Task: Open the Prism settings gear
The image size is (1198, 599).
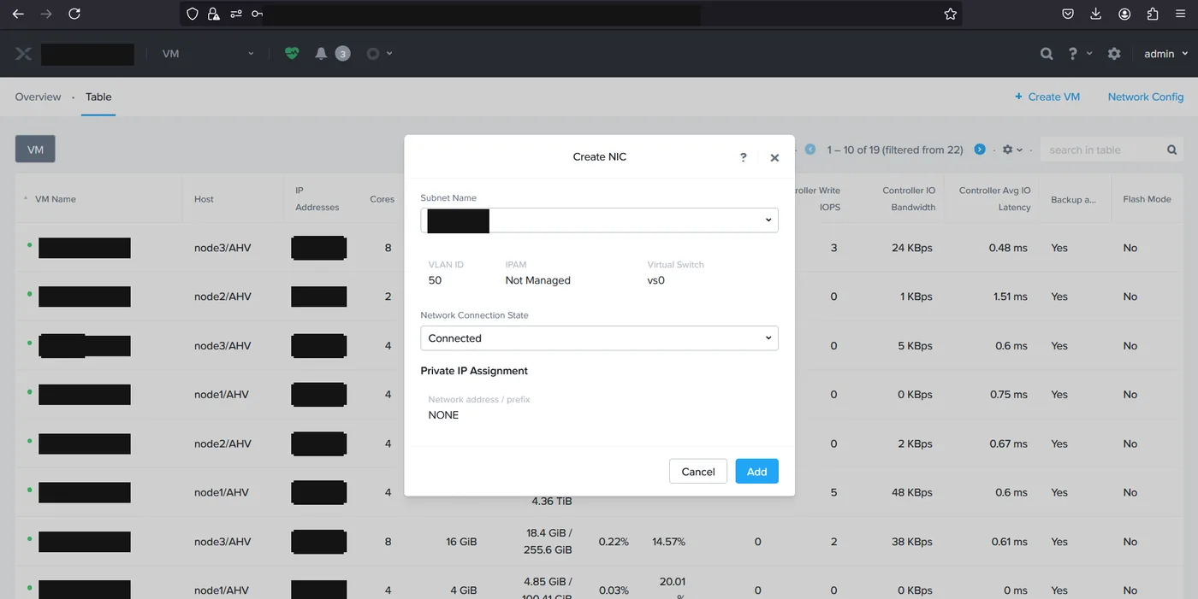Action: coord(1114,53)
